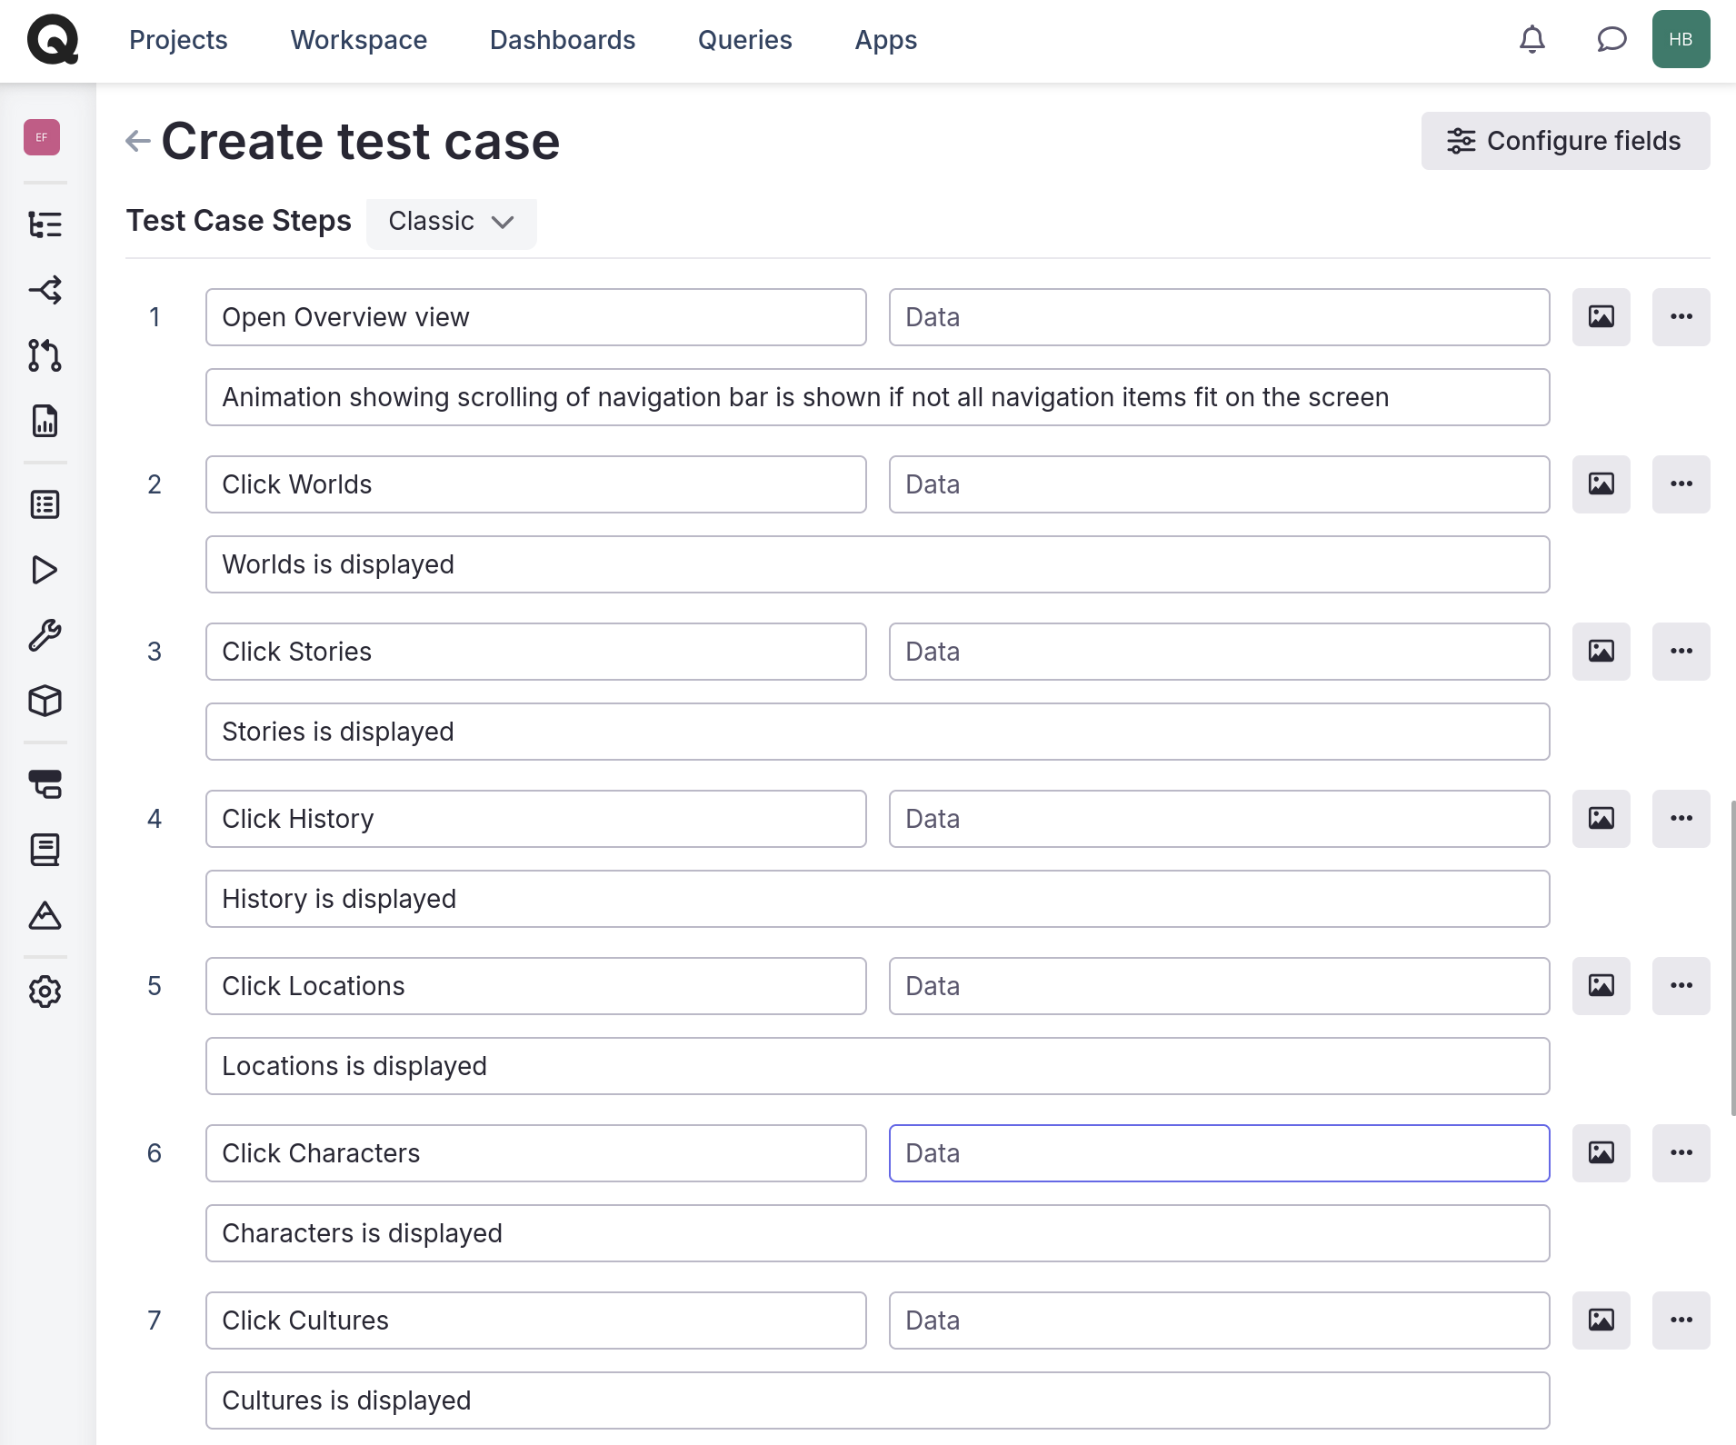The height and width of the screenshot is (1445, 1736).
Task: Open the play/run icon in sidebar
Action: (x=45, y=570)
